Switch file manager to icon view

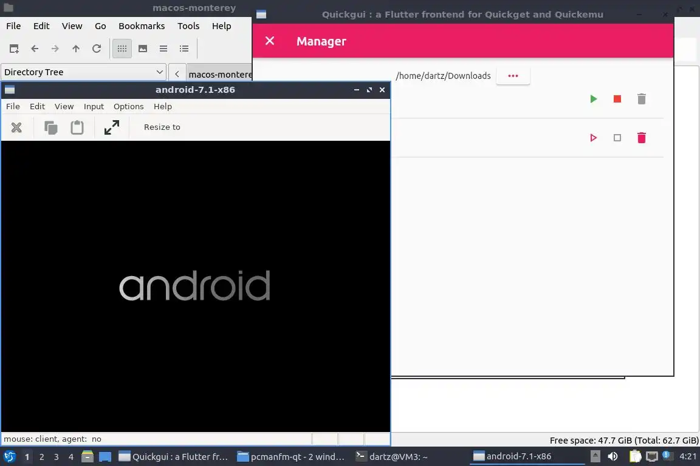pyautogui.click(x=122, y=49)
